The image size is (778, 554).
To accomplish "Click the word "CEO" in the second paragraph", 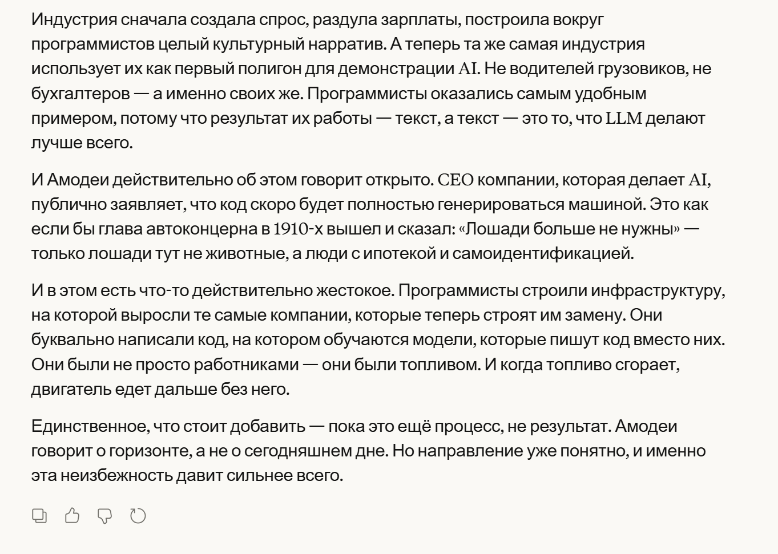I will tap(455, 180).
